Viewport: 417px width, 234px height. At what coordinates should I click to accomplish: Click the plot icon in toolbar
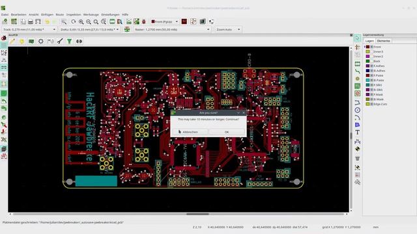click(38, 21)
